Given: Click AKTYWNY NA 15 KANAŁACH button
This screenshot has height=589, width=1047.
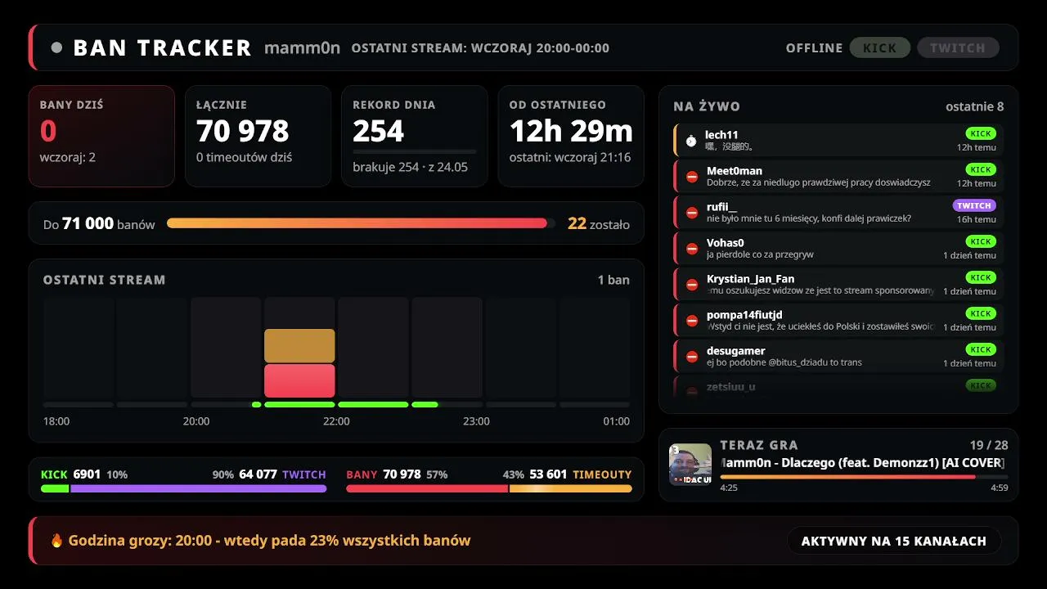Looking at the screenshot, I should pyautogui.click(x=894, y=541).
